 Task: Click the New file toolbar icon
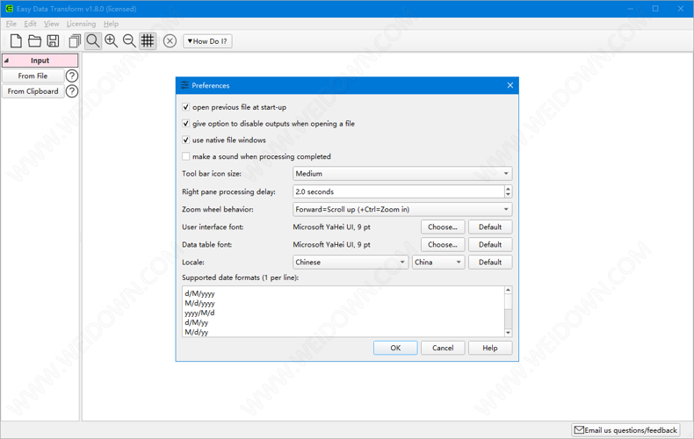pyautogui.click(x=16, y=41)
